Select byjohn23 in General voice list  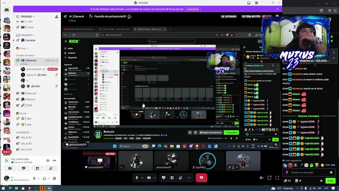[39, 75]
